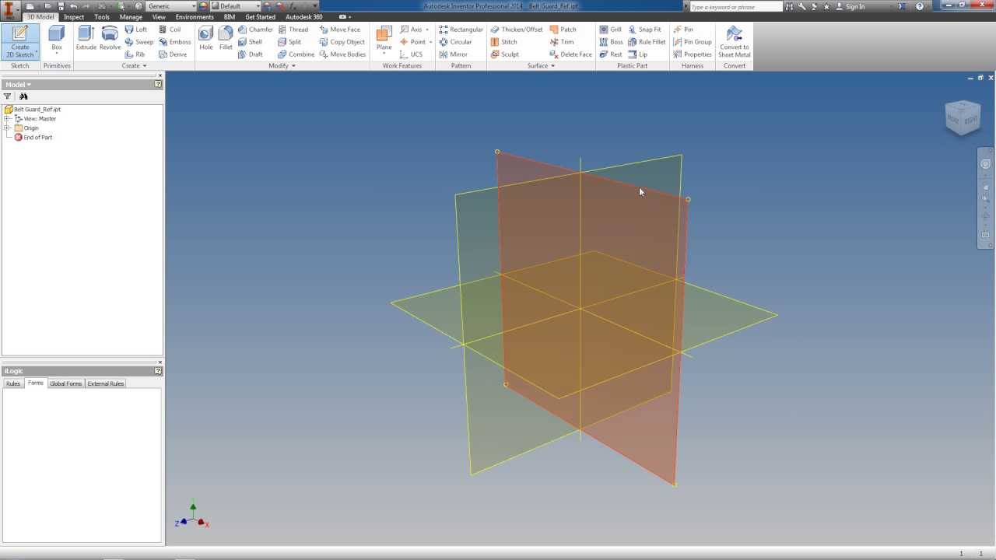Create a work Axis
Viewport: 996px width, 560px height.
pyautogui.click(x=414, y=30)
